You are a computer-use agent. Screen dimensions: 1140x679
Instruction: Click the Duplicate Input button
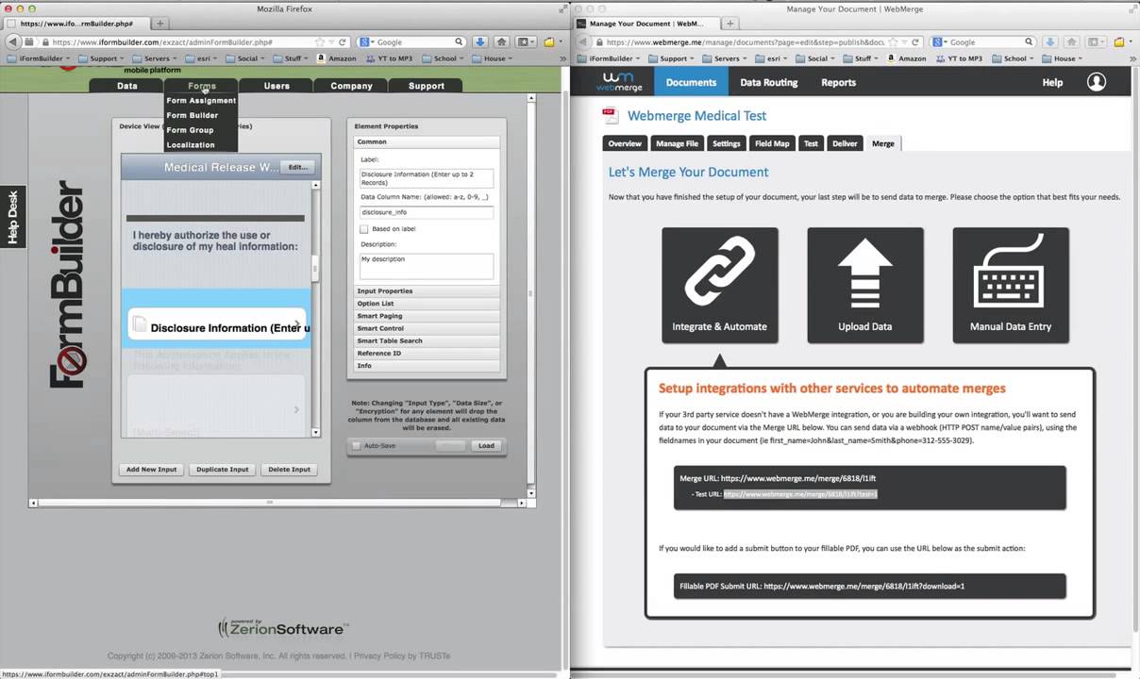pyautogui.click(x=223, y=469)
